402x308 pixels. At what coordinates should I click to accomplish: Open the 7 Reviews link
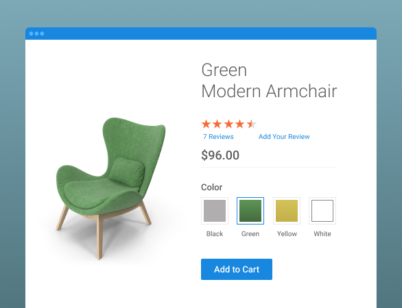coord(218,137)
